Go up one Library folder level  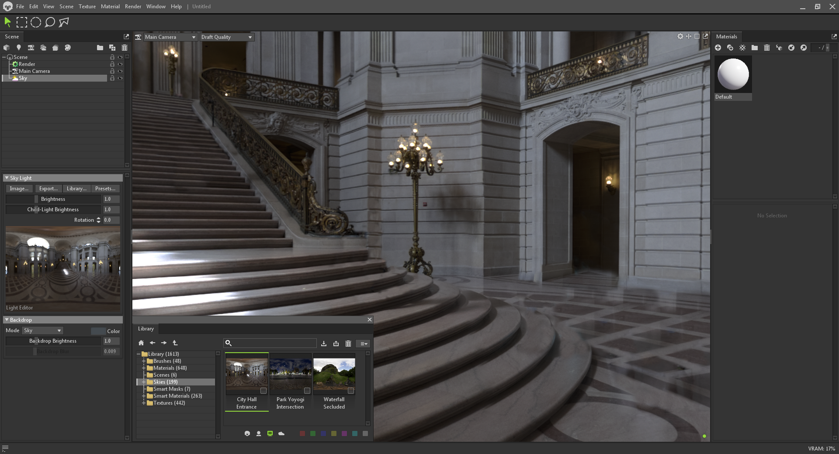click(175, 343)
